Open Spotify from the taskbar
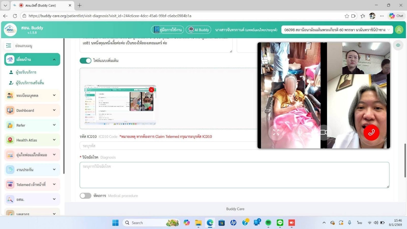The height and width of the screenshot is (229, 407). coord(268,223)
